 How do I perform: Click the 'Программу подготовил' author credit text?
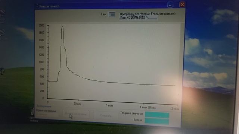click(x=148, y=16)
